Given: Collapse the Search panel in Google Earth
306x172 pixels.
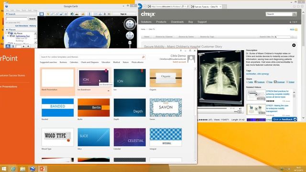Looking at the screenshot, I should 7,14.
